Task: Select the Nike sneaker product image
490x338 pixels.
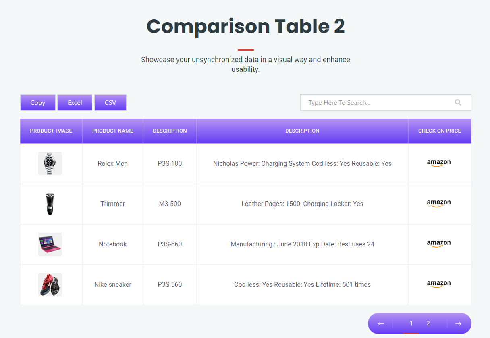Action: point(50,285)
